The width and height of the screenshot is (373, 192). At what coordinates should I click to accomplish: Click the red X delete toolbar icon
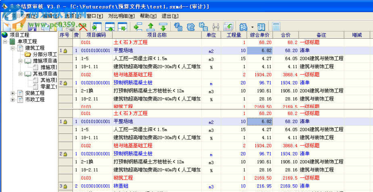coord(83,27)
